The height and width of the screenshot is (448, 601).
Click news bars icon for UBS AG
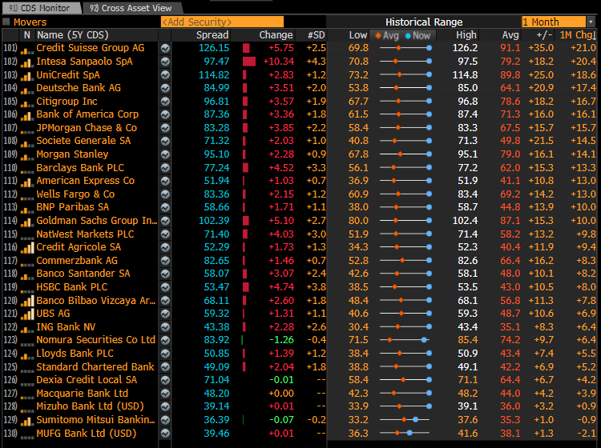coord(26,314)
